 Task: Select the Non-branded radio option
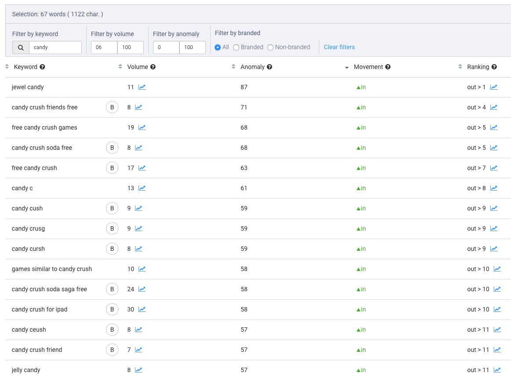[270, 47]
